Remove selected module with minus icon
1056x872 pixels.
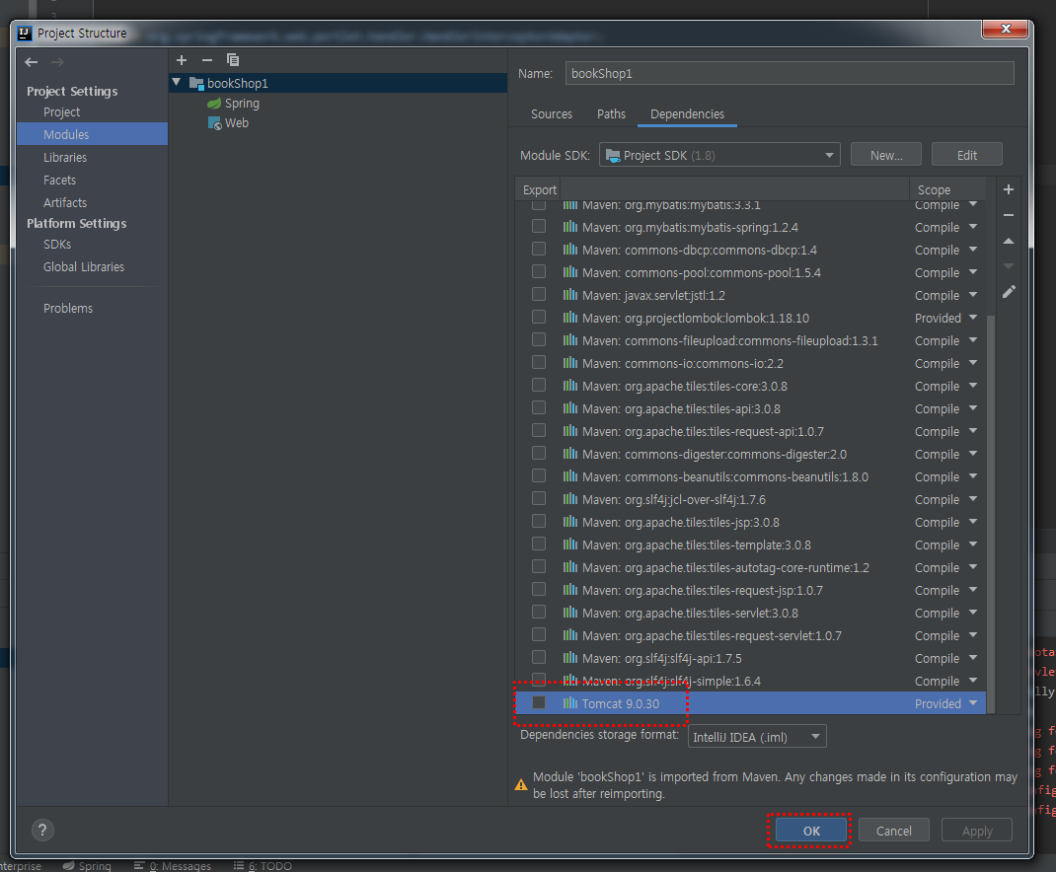pyautogui.click(x=206, y=60)
